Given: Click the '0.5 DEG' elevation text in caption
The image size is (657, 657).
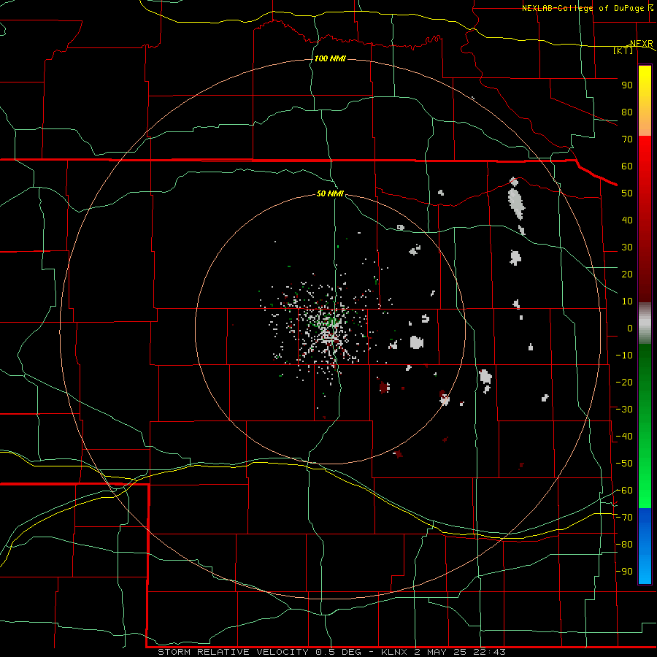Looking at the screenshot, I should point(339,652).
